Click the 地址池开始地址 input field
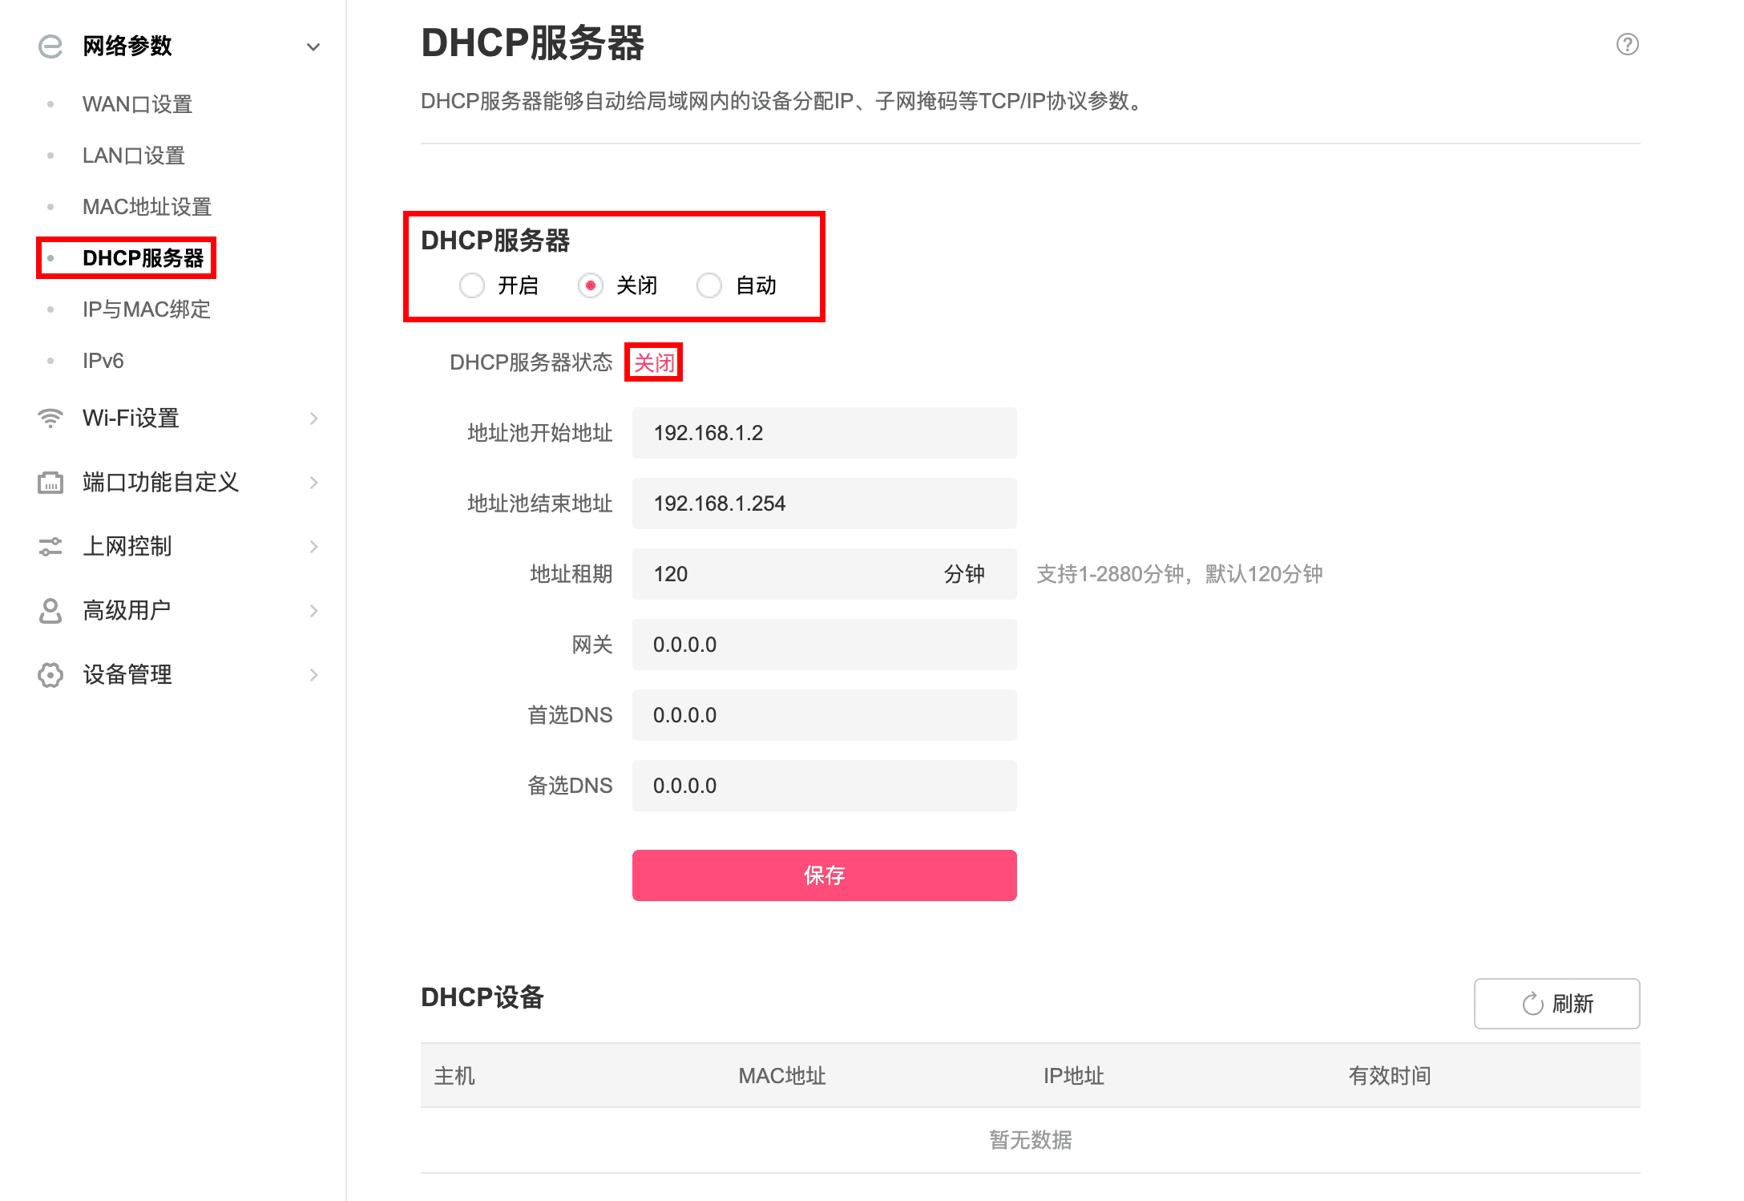Image resolution: width=1744 pixels, height=1201 pixels. [824, 433]
